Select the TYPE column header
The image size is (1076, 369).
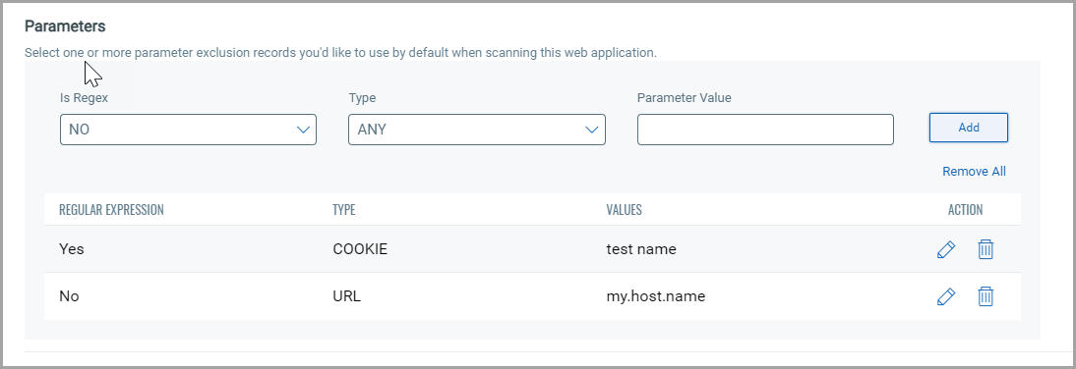(344, 209)
